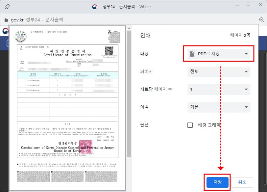Click the magnifier zoom icon in address bar
The image size is (267, 192).
click(261, 19)
